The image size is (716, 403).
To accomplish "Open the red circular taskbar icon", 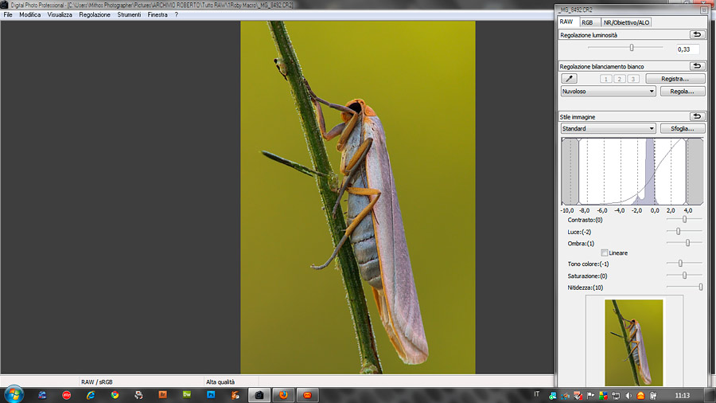I will click(x=66, y=395).
